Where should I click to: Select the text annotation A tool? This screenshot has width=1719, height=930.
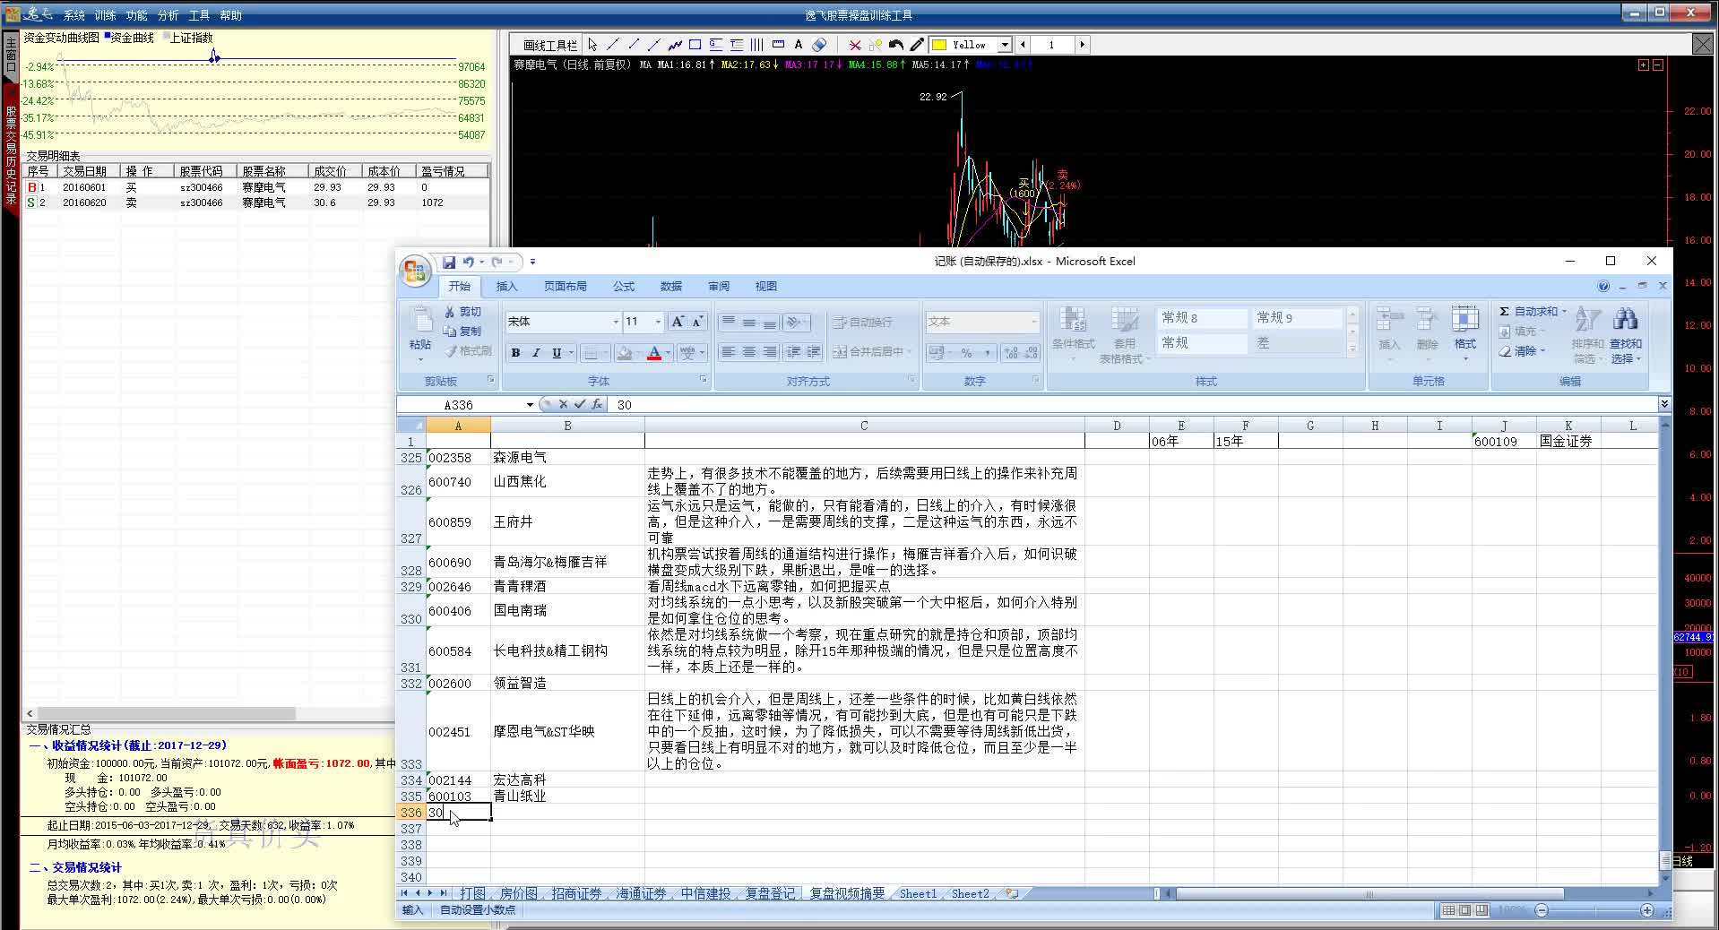tap(798, 45)
